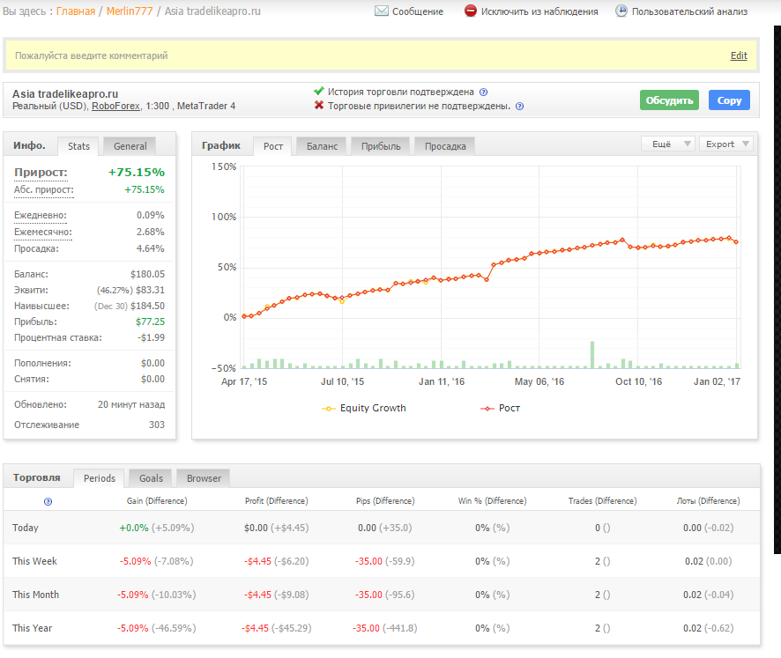Select the Прибыль chart tab
Viewport: 781px width, 658px height.
381,146
